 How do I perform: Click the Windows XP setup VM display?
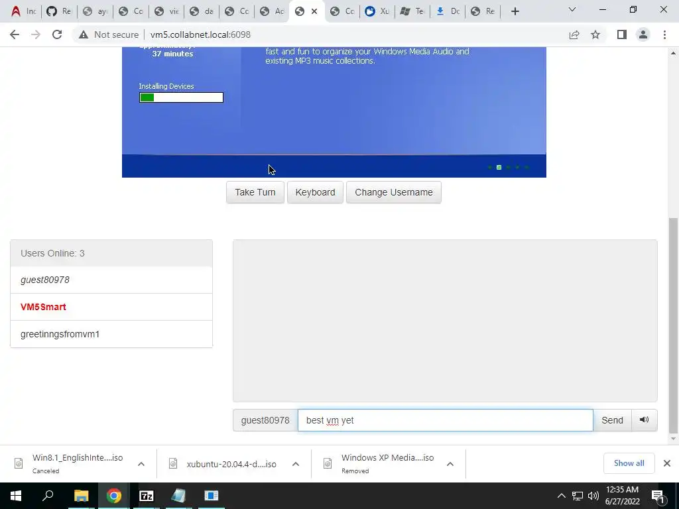(x=334, y=112)
